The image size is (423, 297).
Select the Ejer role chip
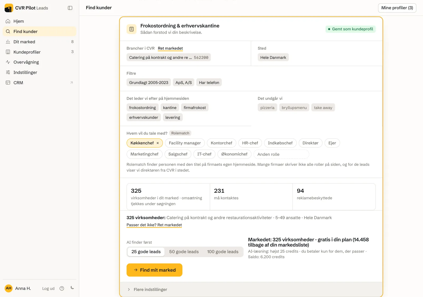pos(332,143)
